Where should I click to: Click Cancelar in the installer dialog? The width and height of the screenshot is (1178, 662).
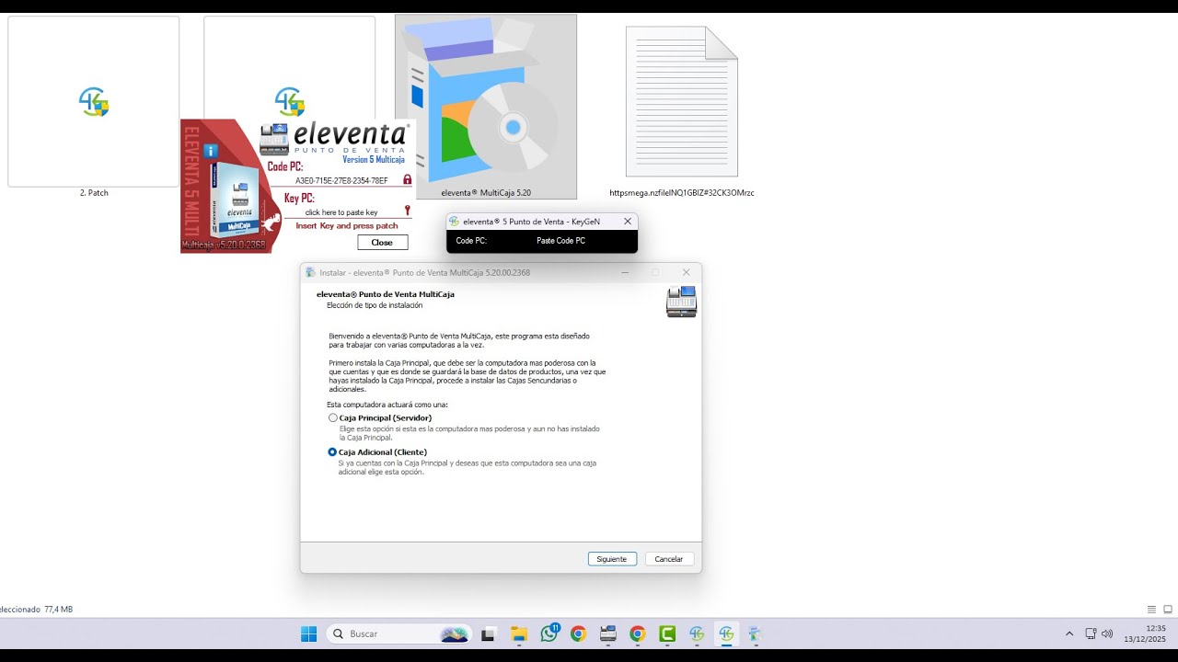(669, 559)
